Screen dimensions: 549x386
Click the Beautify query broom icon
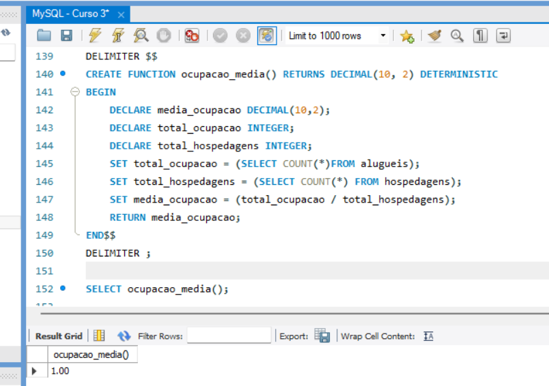434,36
